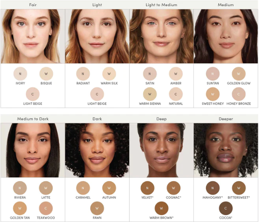Open the Deeper model photo
The image size is (259, 222).
coord(226,150)
